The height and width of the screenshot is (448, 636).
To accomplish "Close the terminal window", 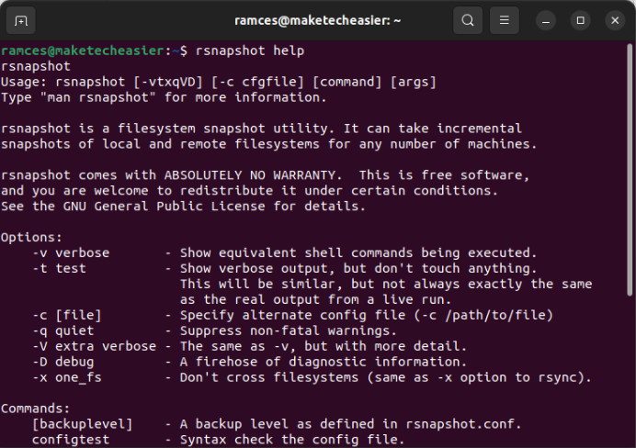I will point(615,20).
